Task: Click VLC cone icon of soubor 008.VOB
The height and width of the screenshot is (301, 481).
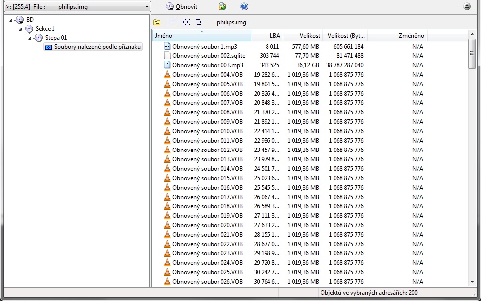Action: pyautogui.click(x=167, y=112)
